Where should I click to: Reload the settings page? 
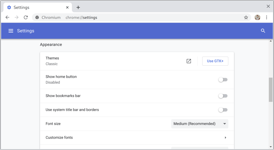pyautogui.click(x=26, y=17)
